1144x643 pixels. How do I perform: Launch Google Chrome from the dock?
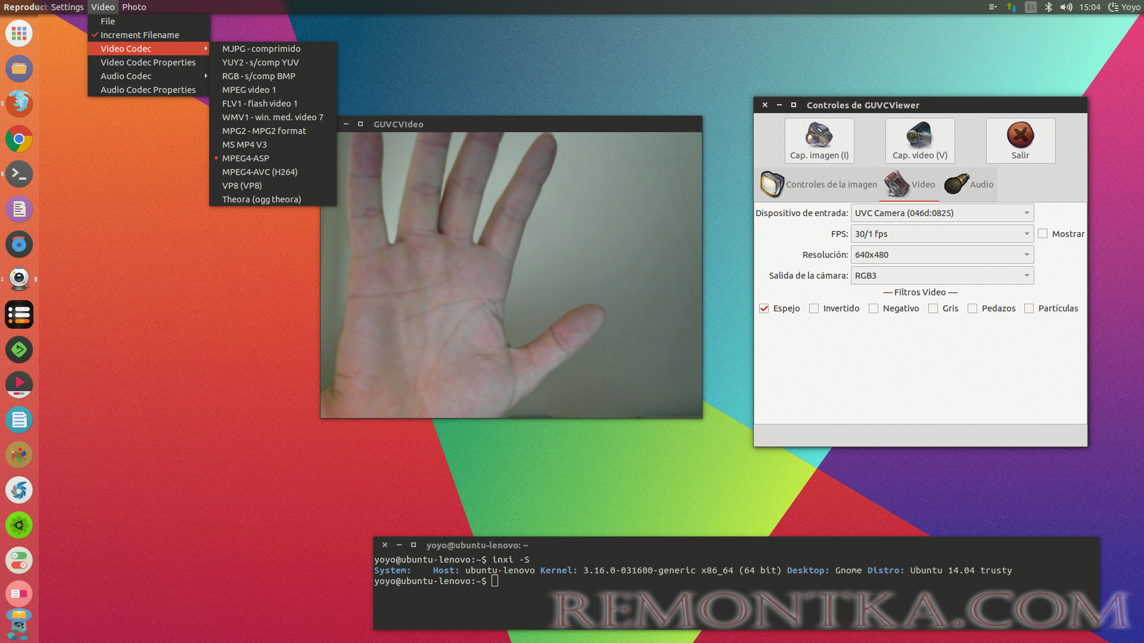[19, 139]
